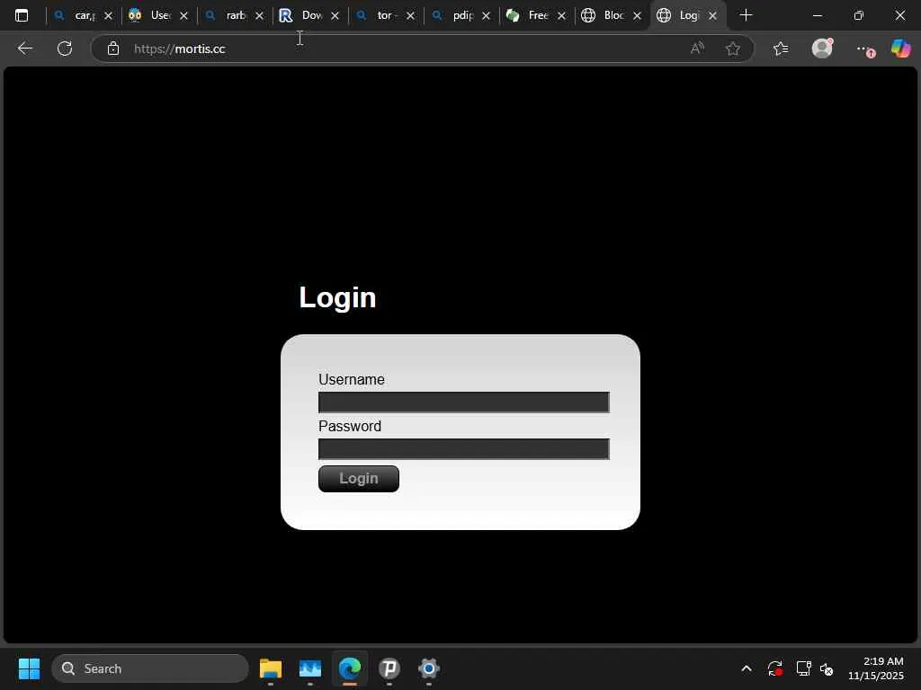Add this page to favorites star
921x690 pixels.
[x=732, y=49]
